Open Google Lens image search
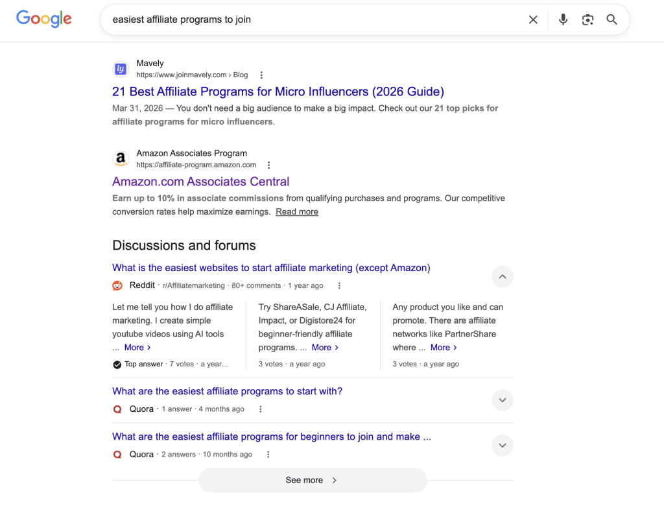 point(587,19)
